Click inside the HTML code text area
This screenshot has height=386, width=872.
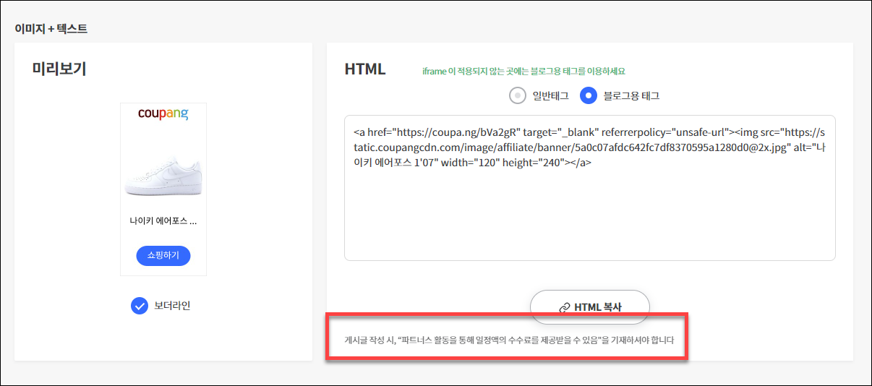tap(590, 188)
